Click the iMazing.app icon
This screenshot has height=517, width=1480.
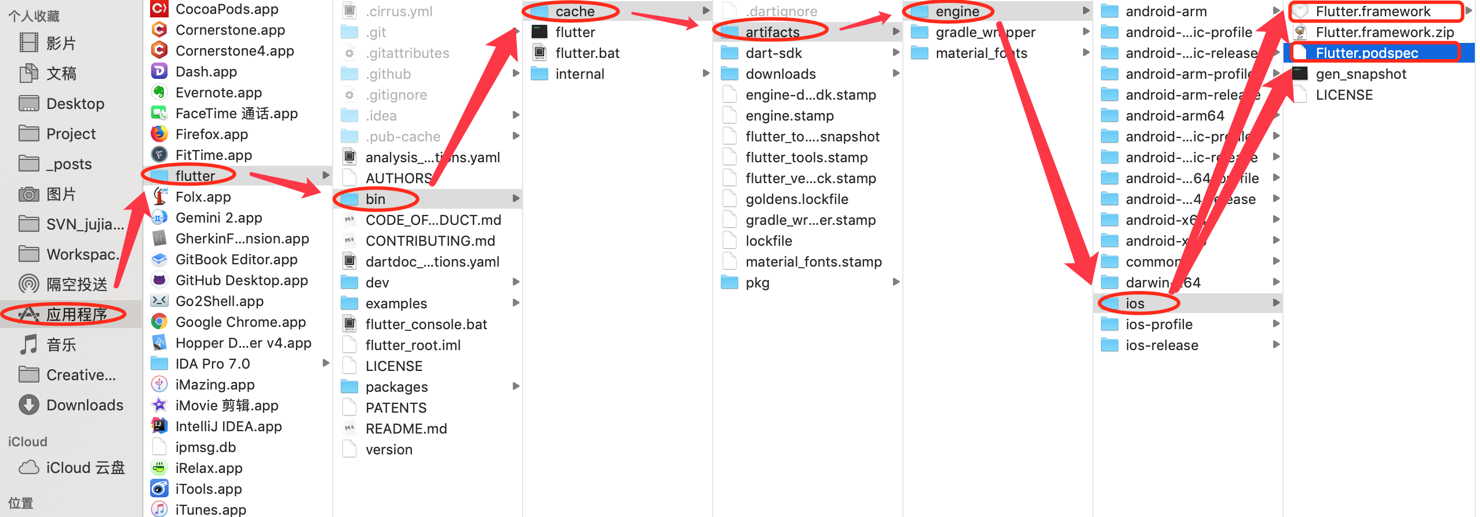point(159,384)
